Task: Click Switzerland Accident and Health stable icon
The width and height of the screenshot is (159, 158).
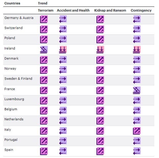Action: 63,29
